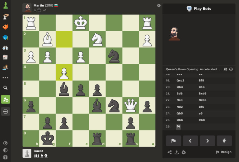239x162 pixels.
Task: Open the Watch binoculars icon
Action: click(x=6, y=48)
